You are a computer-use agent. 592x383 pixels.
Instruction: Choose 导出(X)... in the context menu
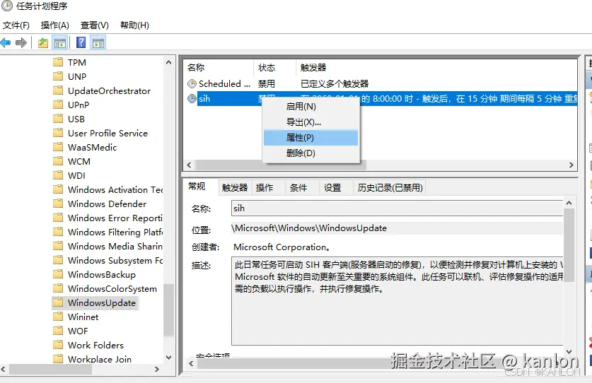(x=310, y=122)
